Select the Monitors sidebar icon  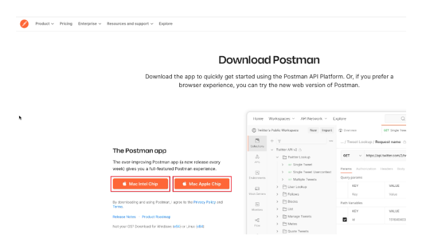point(257,207)
